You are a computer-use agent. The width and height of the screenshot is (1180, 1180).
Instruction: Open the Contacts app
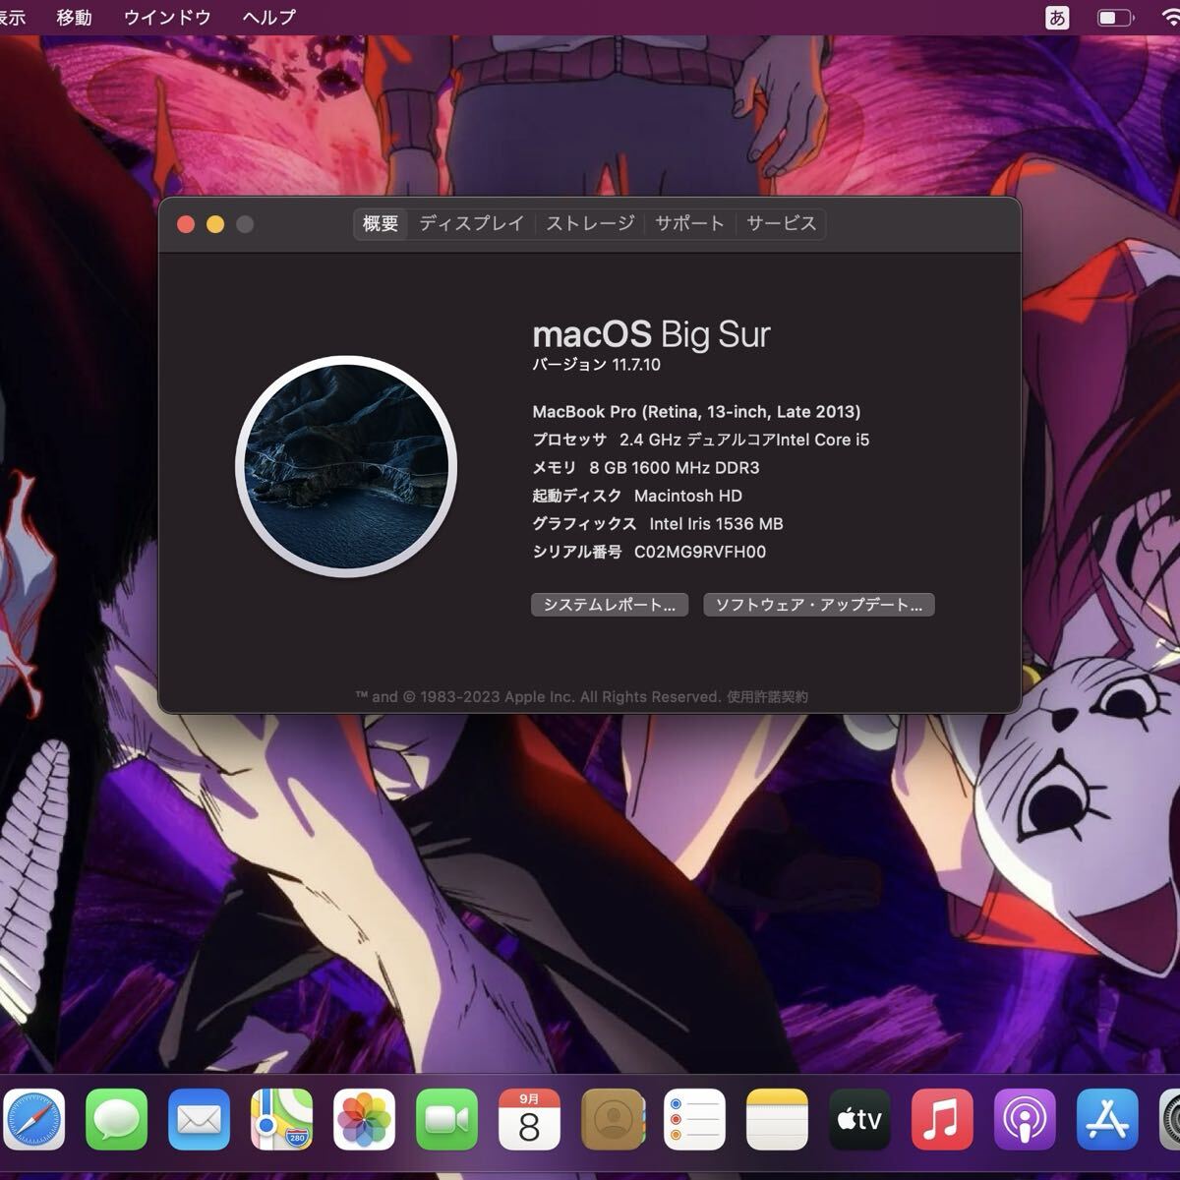point(612,1120)
